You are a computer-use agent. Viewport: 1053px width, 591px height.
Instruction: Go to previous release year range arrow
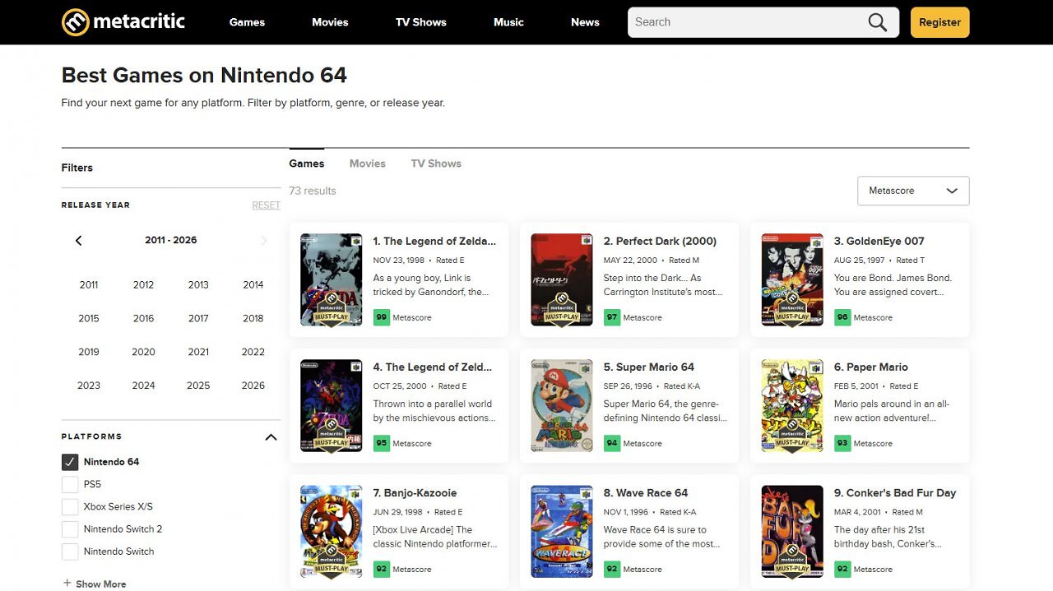79,241
